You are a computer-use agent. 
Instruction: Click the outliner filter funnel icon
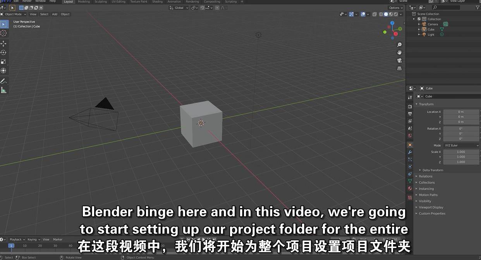[478, 7]
